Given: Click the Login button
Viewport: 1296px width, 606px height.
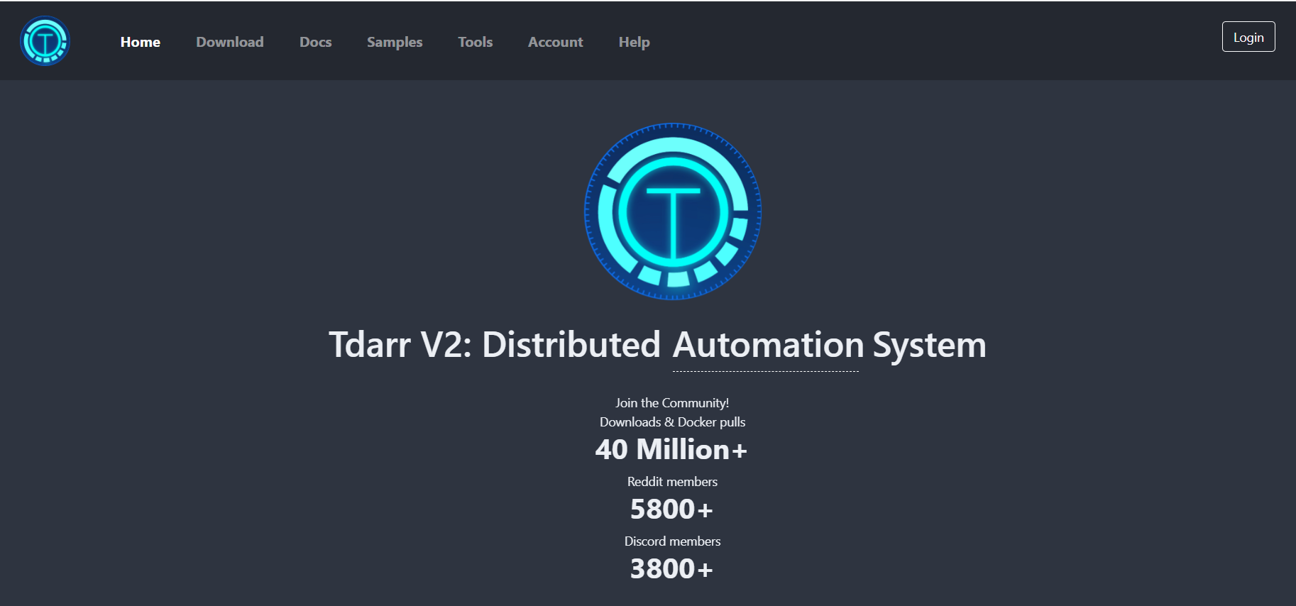Looking at the screenshot, I should tap(1248, 37).
